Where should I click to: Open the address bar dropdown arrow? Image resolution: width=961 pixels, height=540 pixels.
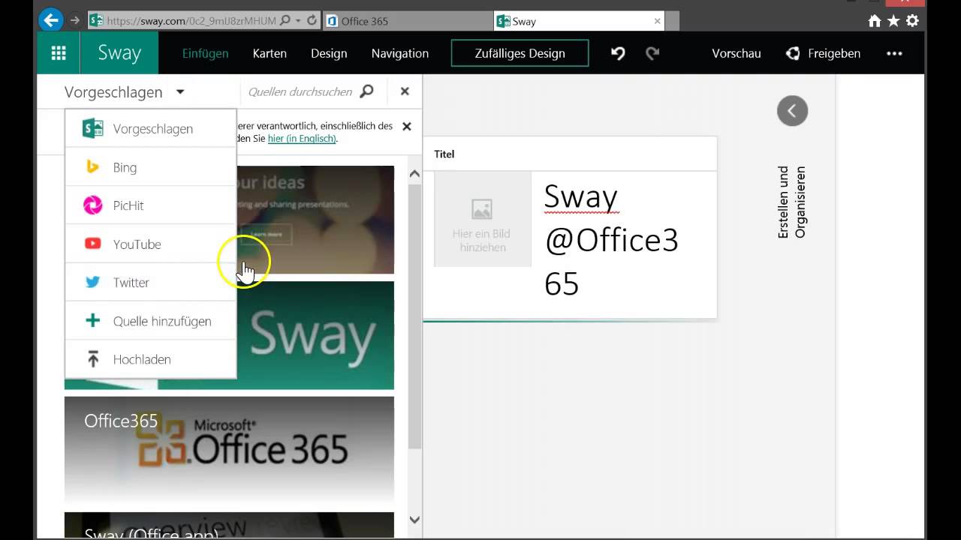[298, 21]
